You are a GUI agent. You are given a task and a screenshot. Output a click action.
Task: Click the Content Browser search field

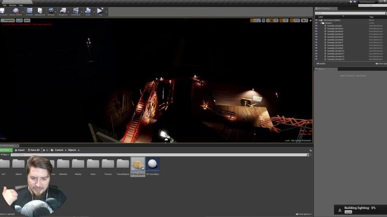tap(160, 155)
